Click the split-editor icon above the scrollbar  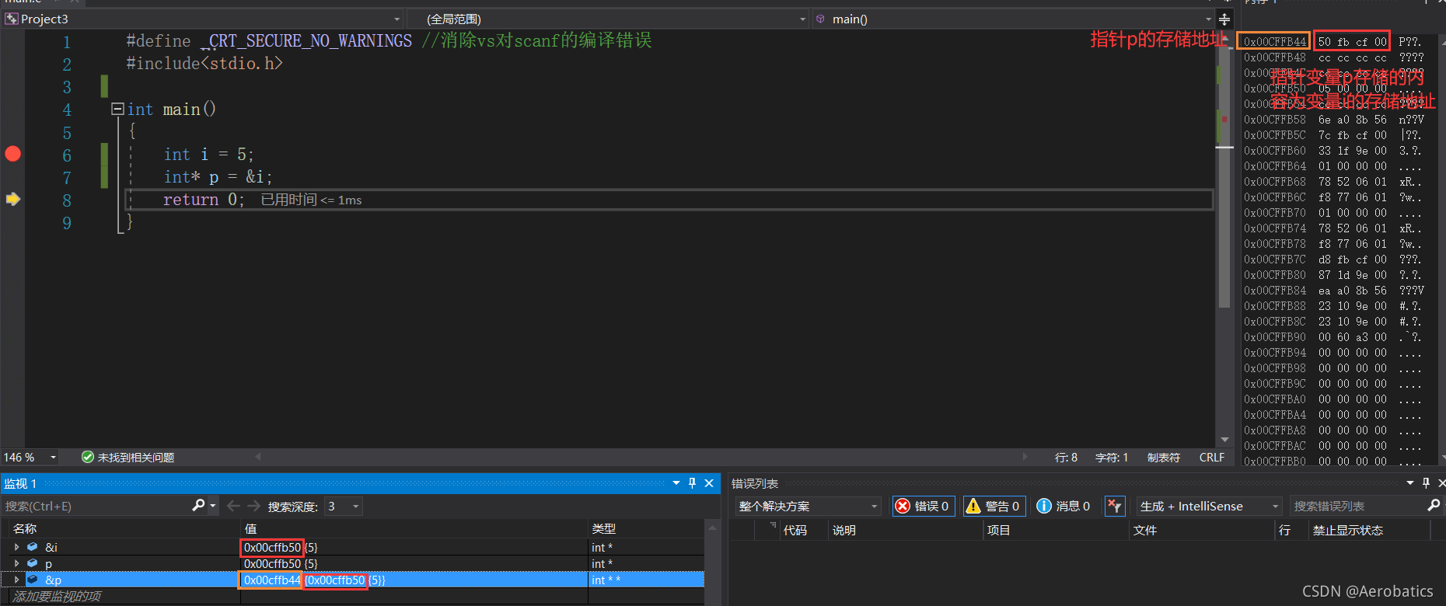1224,19
